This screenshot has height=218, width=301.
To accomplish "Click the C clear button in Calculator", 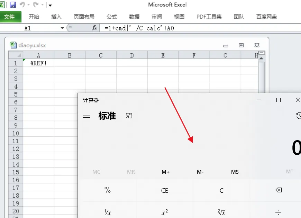I will pos(221,190).
